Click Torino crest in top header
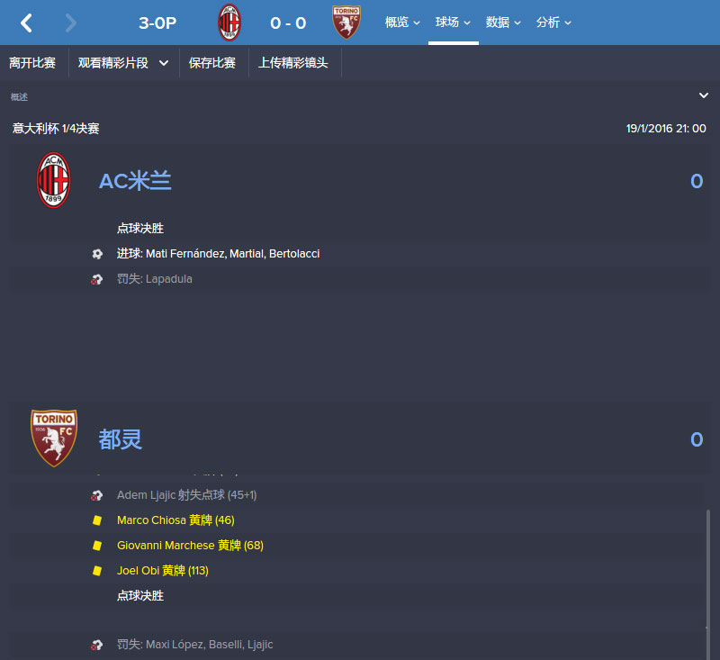720x660 pixels. [346, 23]
